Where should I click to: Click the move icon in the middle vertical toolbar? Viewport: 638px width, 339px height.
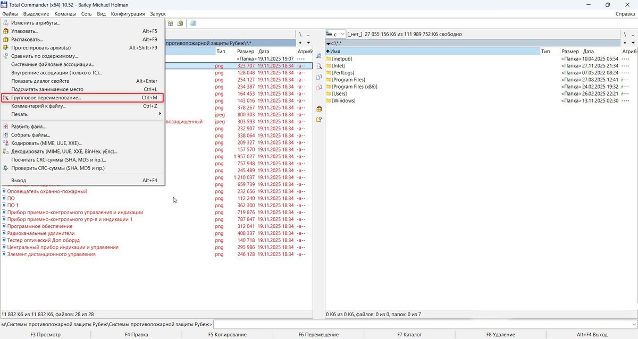point(319,88)
